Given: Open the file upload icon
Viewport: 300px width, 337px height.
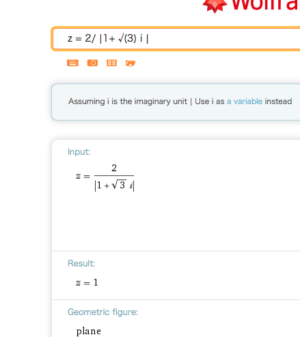Looking at the screenshot, I should pyautogui.click(x=131, y=63).
